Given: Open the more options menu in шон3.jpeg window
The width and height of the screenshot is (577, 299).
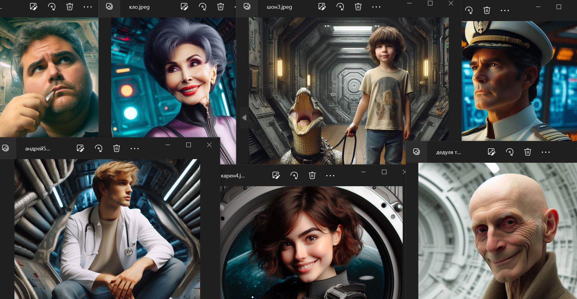Looking at the screenshot, I should coord(376,7).
